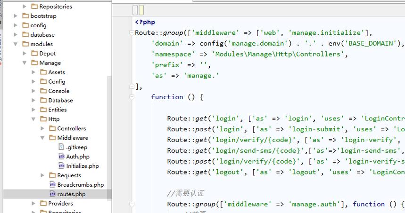Click the 'manage.auth' middleware string
This screenshot has height=213, width=405.
314,204
